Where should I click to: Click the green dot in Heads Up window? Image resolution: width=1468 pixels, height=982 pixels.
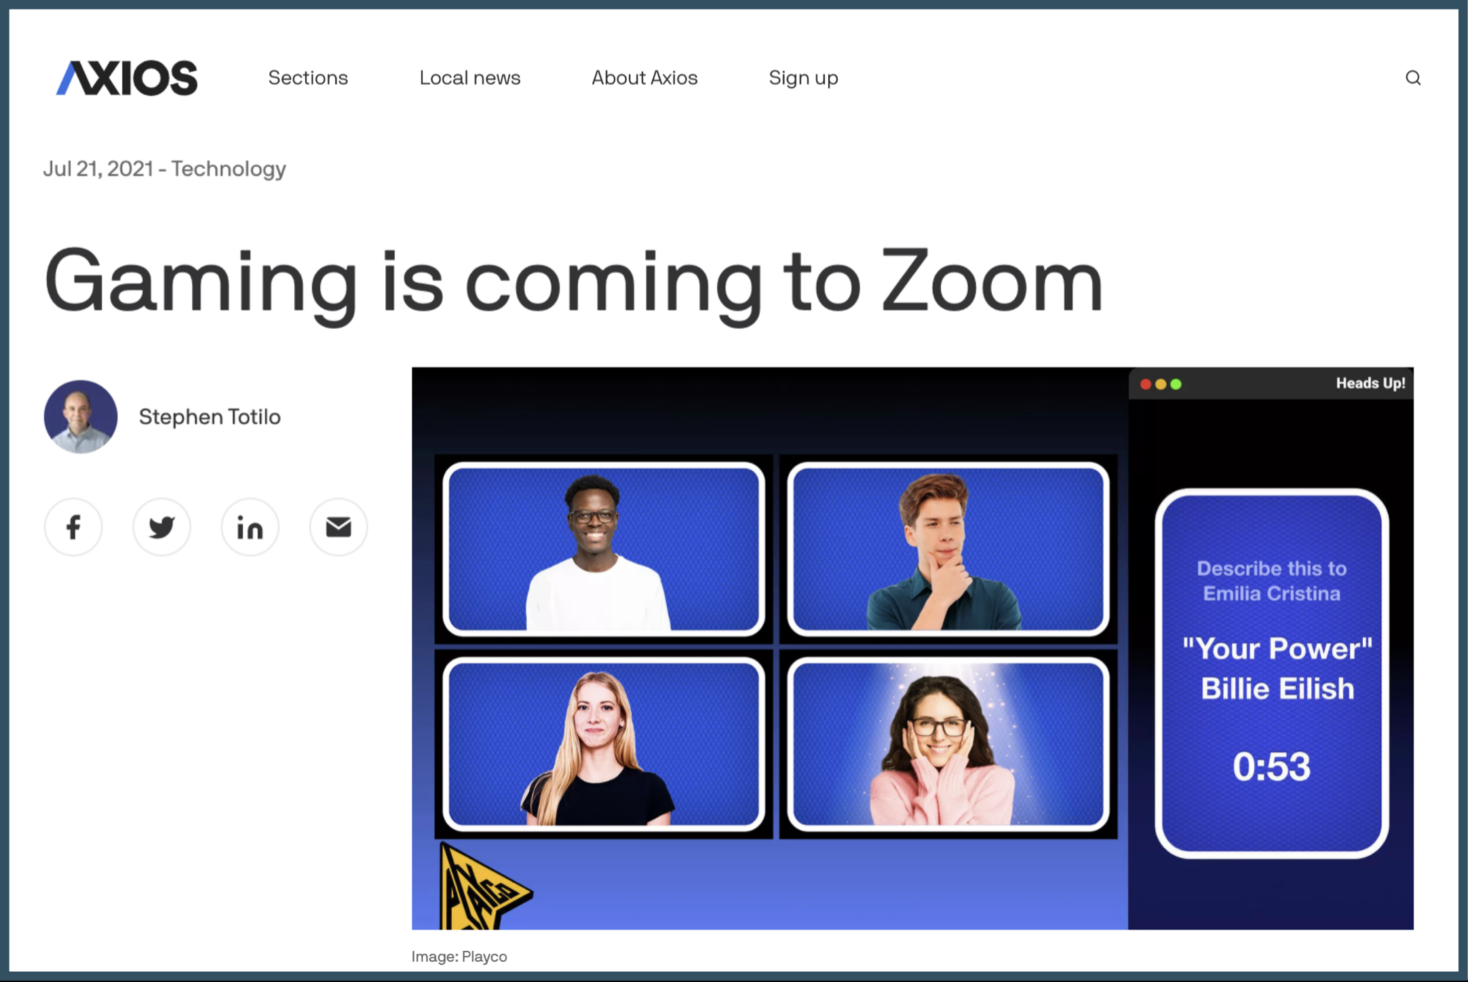[1176, 385]
